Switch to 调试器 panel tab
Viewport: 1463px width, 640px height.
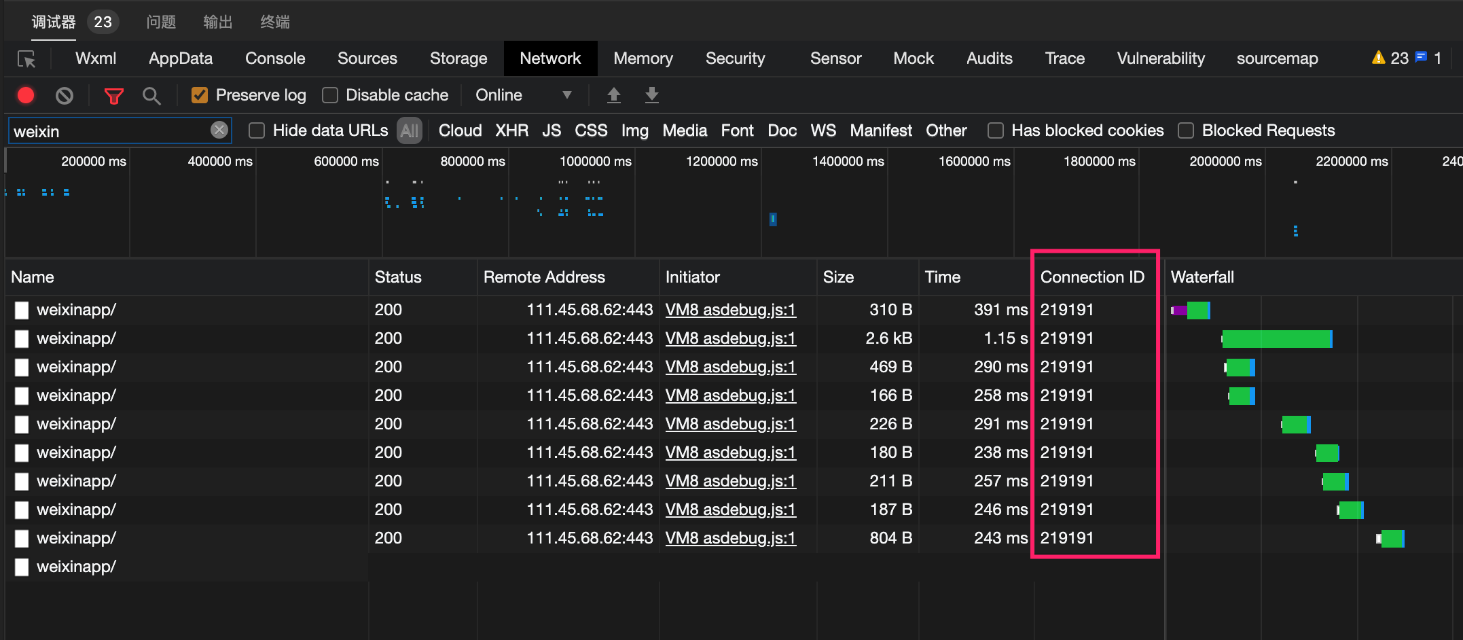[x=54, y=22]
